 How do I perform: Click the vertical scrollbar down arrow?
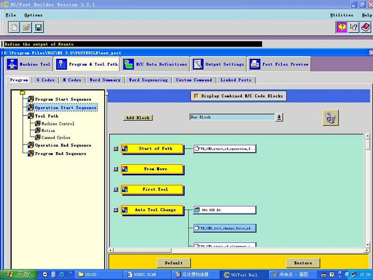coord(367,244)
